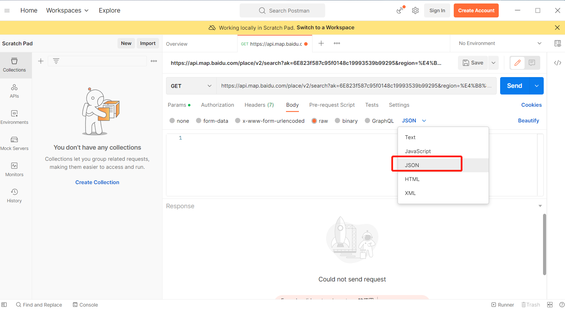Open the Runner

pos(503,305)
